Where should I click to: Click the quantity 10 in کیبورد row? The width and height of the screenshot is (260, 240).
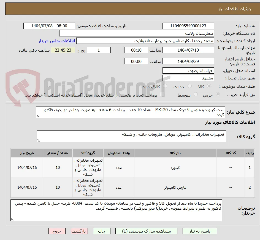[x=58, y=167]
